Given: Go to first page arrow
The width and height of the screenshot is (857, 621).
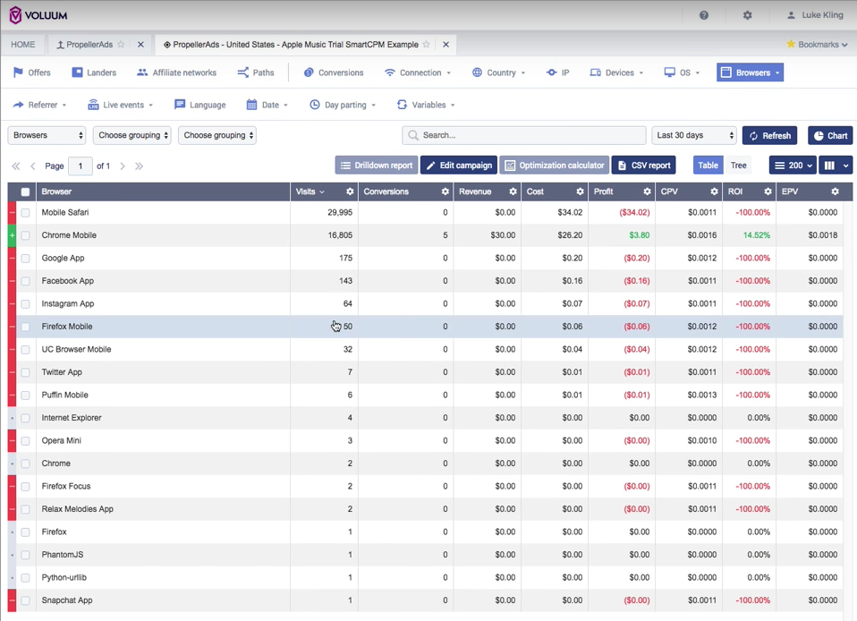Looking at the screenshot, I should coord(16,166).
